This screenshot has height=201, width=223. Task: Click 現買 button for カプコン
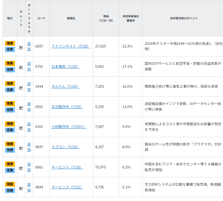10,144
